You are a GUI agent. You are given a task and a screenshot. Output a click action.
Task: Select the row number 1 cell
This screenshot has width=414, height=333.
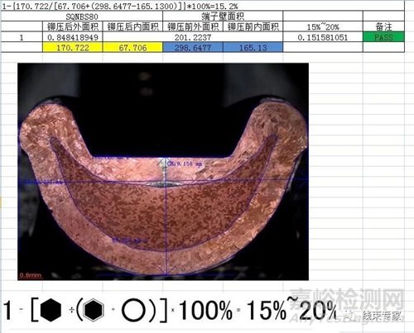pyautogui.click(x=22, y=37)
